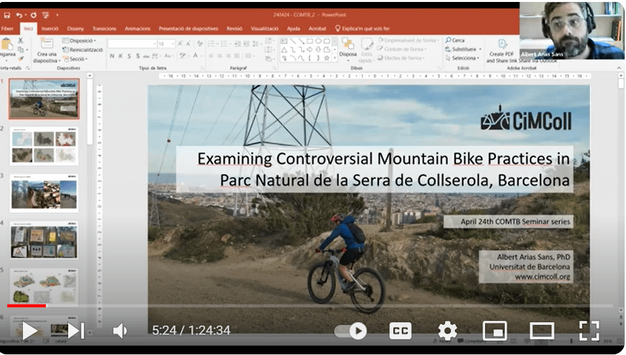Screen dimensions: 626x355
Task: Switch the video to theater mode
Action: tap(541, 331)
